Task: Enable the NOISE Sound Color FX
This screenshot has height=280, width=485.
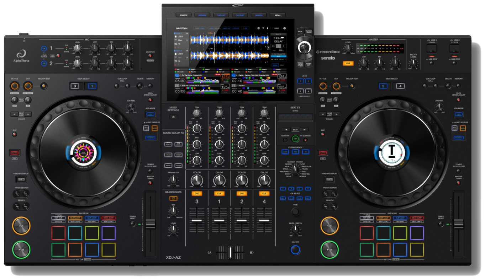Action: 168,165
